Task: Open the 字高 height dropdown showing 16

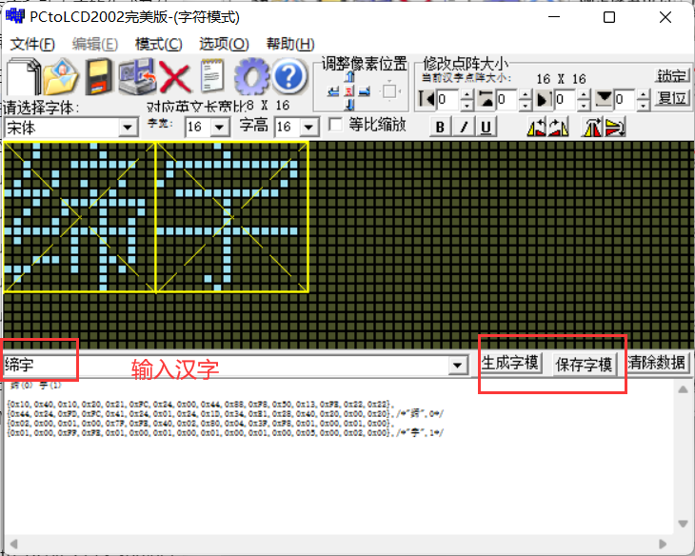Action: (x=308, y=128)
